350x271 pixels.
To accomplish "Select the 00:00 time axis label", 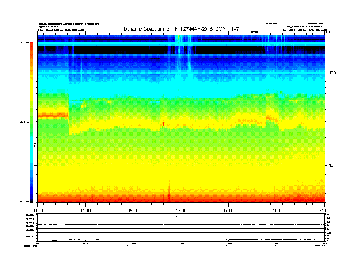I will [x=37, y=210].
